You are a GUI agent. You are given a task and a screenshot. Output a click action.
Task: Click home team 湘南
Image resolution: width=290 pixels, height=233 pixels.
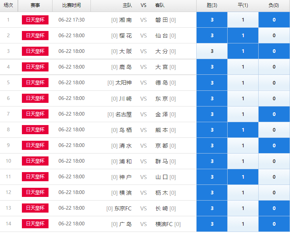click(x=125, y=20)
